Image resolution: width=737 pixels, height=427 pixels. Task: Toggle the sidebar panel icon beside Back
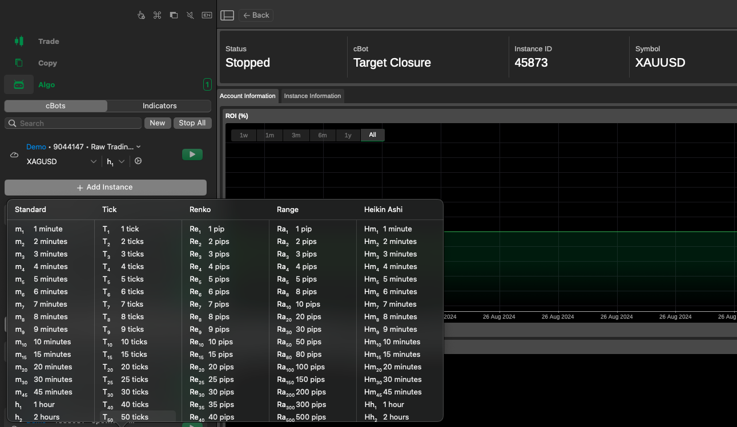tap(227, 15)
